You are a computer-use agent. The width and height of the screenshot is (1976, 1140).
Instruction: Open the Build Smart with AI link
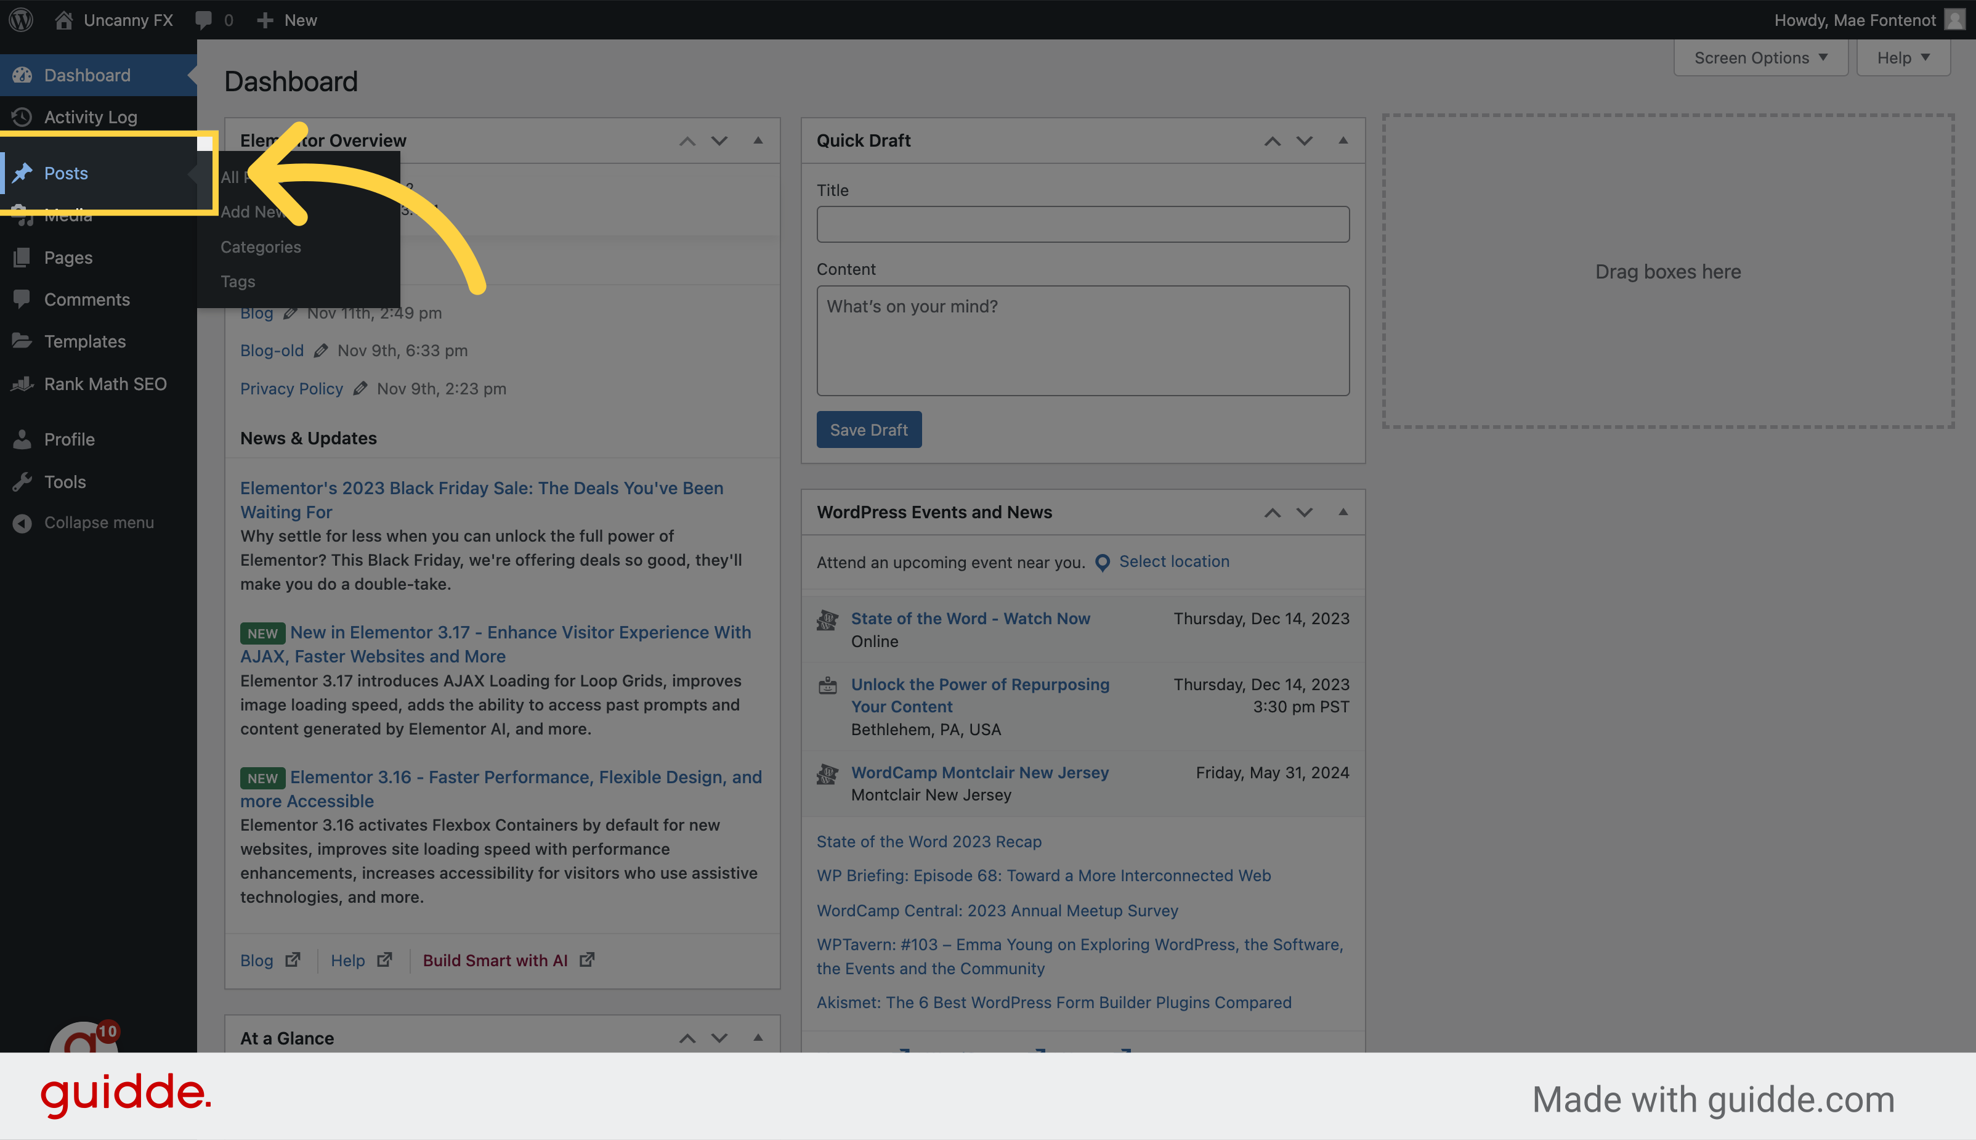point(495,960)
